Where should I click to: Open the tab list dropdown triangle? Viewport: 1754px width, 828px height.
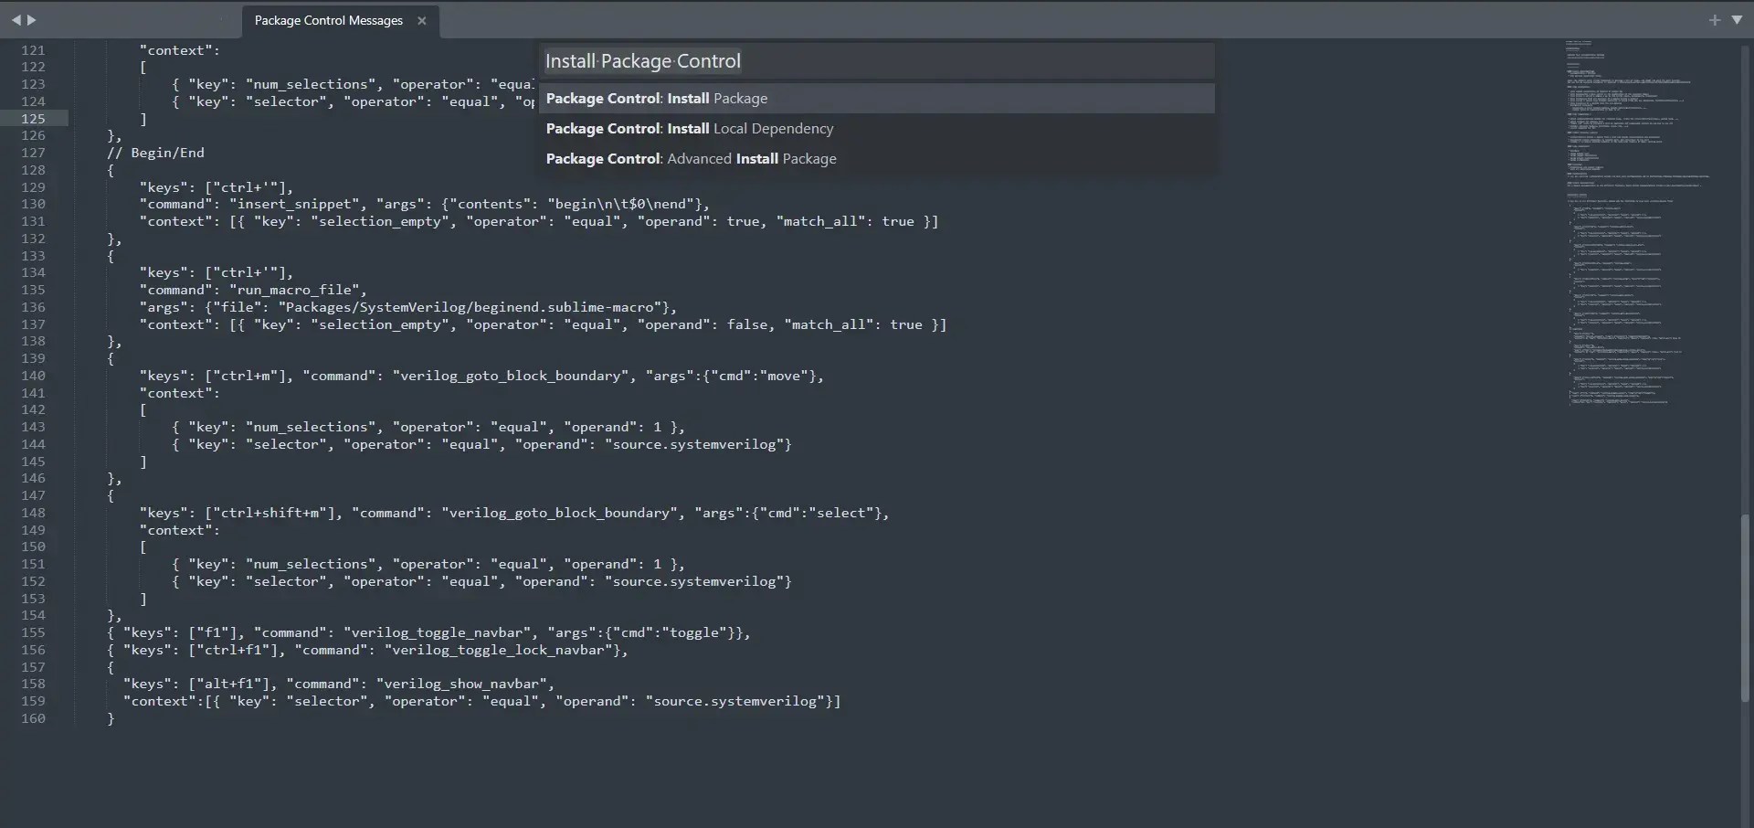pos(1737,19)
